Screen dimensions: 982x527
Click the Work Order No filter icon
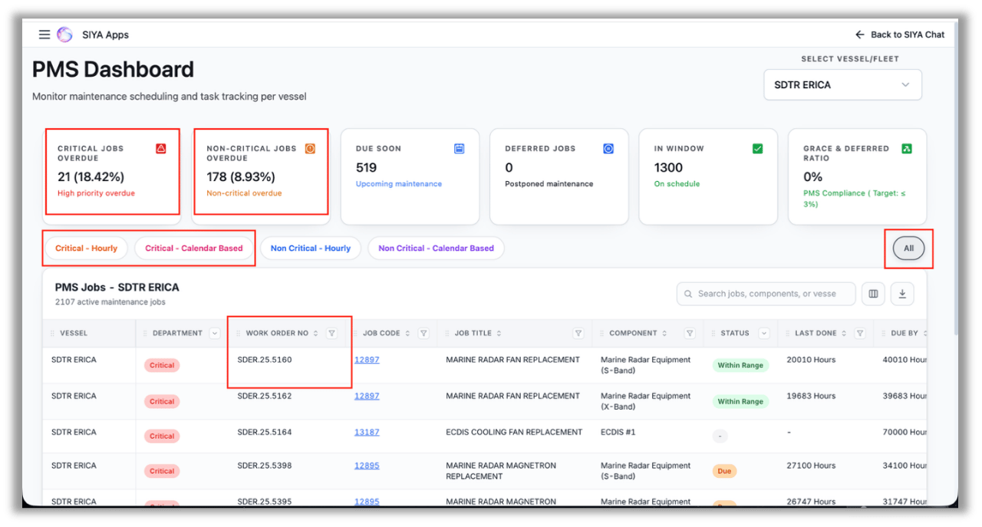[331, 333]
